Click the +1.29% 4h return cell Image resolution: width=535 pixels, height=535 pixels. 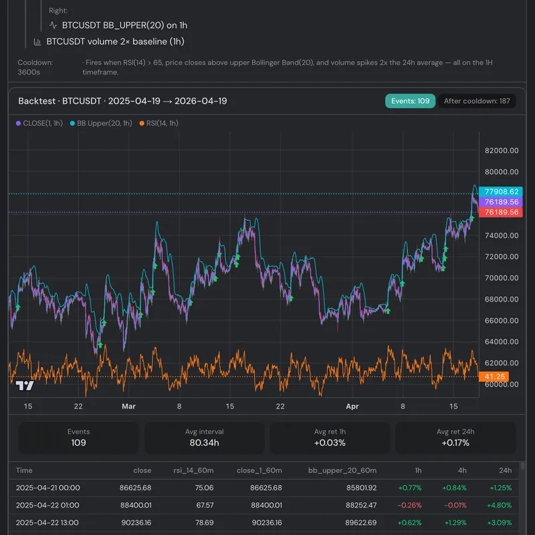click(x=455, y=523)
